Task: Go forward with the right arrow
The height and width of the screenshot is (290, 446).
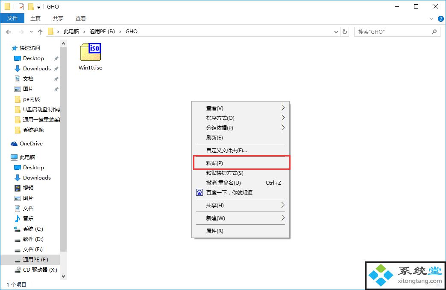Action: click(x=21, y=32)
